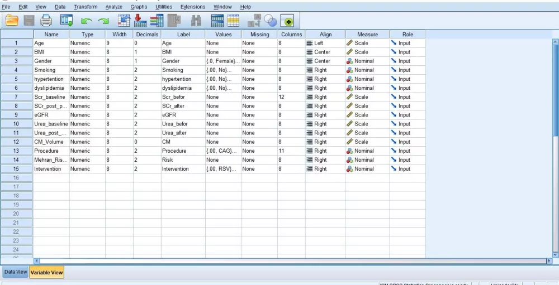Click the grayed Value labels icon
559x285 pixels.
[254, 21]
